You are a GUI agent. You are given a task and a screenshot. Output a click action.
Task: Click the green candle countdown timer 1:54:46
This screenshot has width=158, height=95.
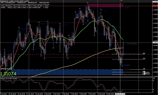click(131, 44)
